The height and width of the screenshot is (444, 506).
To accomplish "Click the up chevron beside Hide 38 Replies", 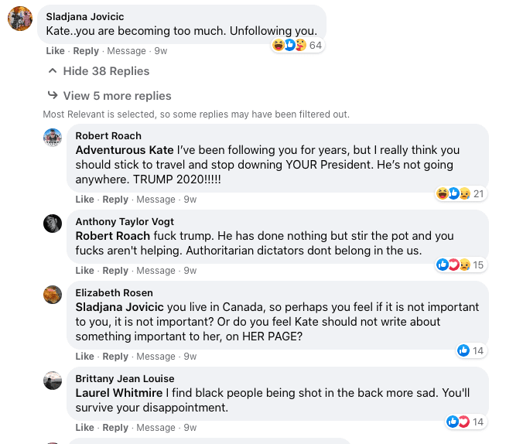I will [53, 70].
